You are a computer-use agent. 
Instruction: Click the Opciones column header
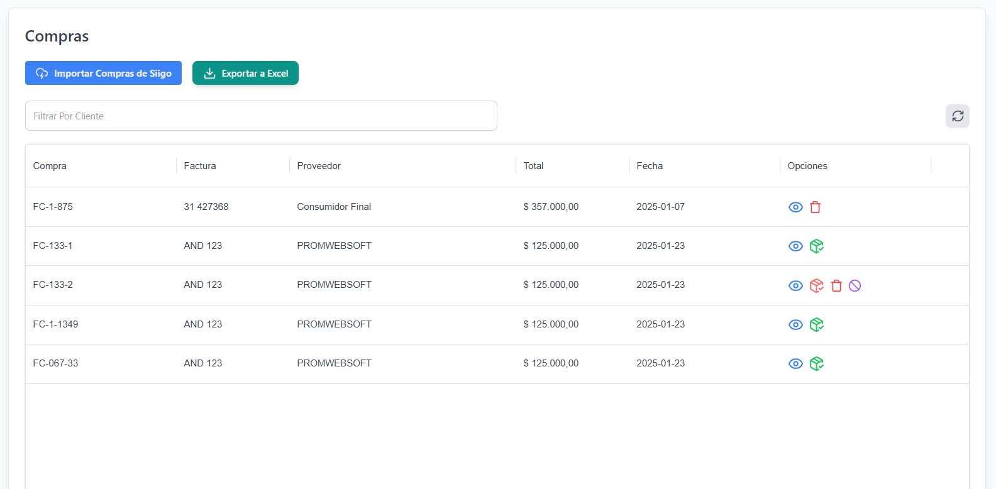[x=807, y=166]
